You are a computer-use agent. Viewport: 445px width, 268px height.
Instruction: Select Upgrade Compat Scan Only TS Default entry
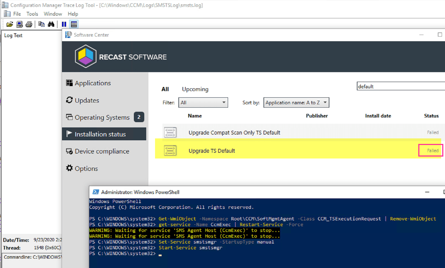234,132
